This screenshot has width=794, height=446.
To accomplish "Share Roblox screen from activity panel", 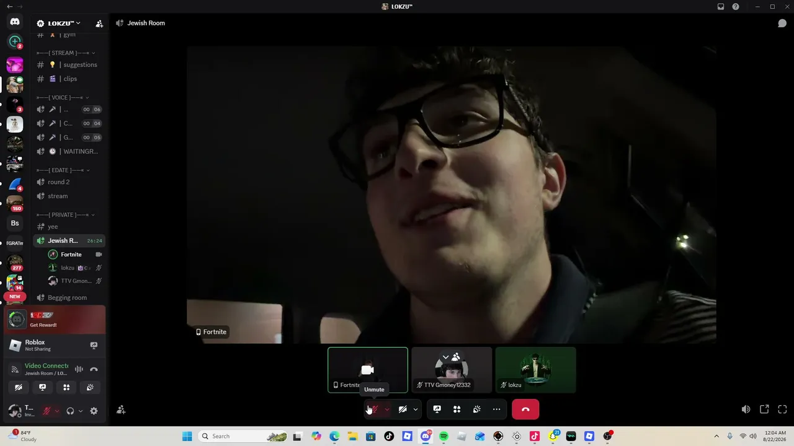I will pyautogui.click(x=94, y=345).
